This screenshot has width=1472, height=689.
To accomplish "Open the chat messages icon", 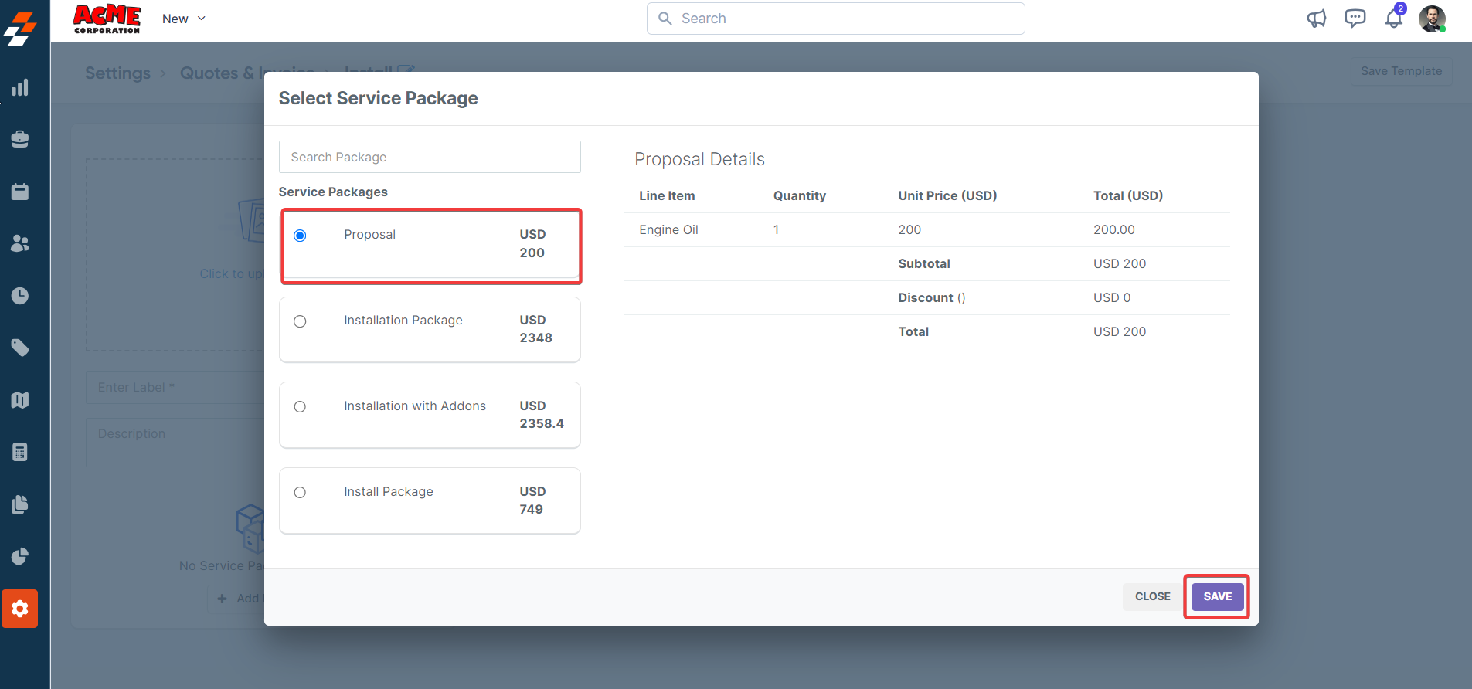I will (x=1355, y=19).
